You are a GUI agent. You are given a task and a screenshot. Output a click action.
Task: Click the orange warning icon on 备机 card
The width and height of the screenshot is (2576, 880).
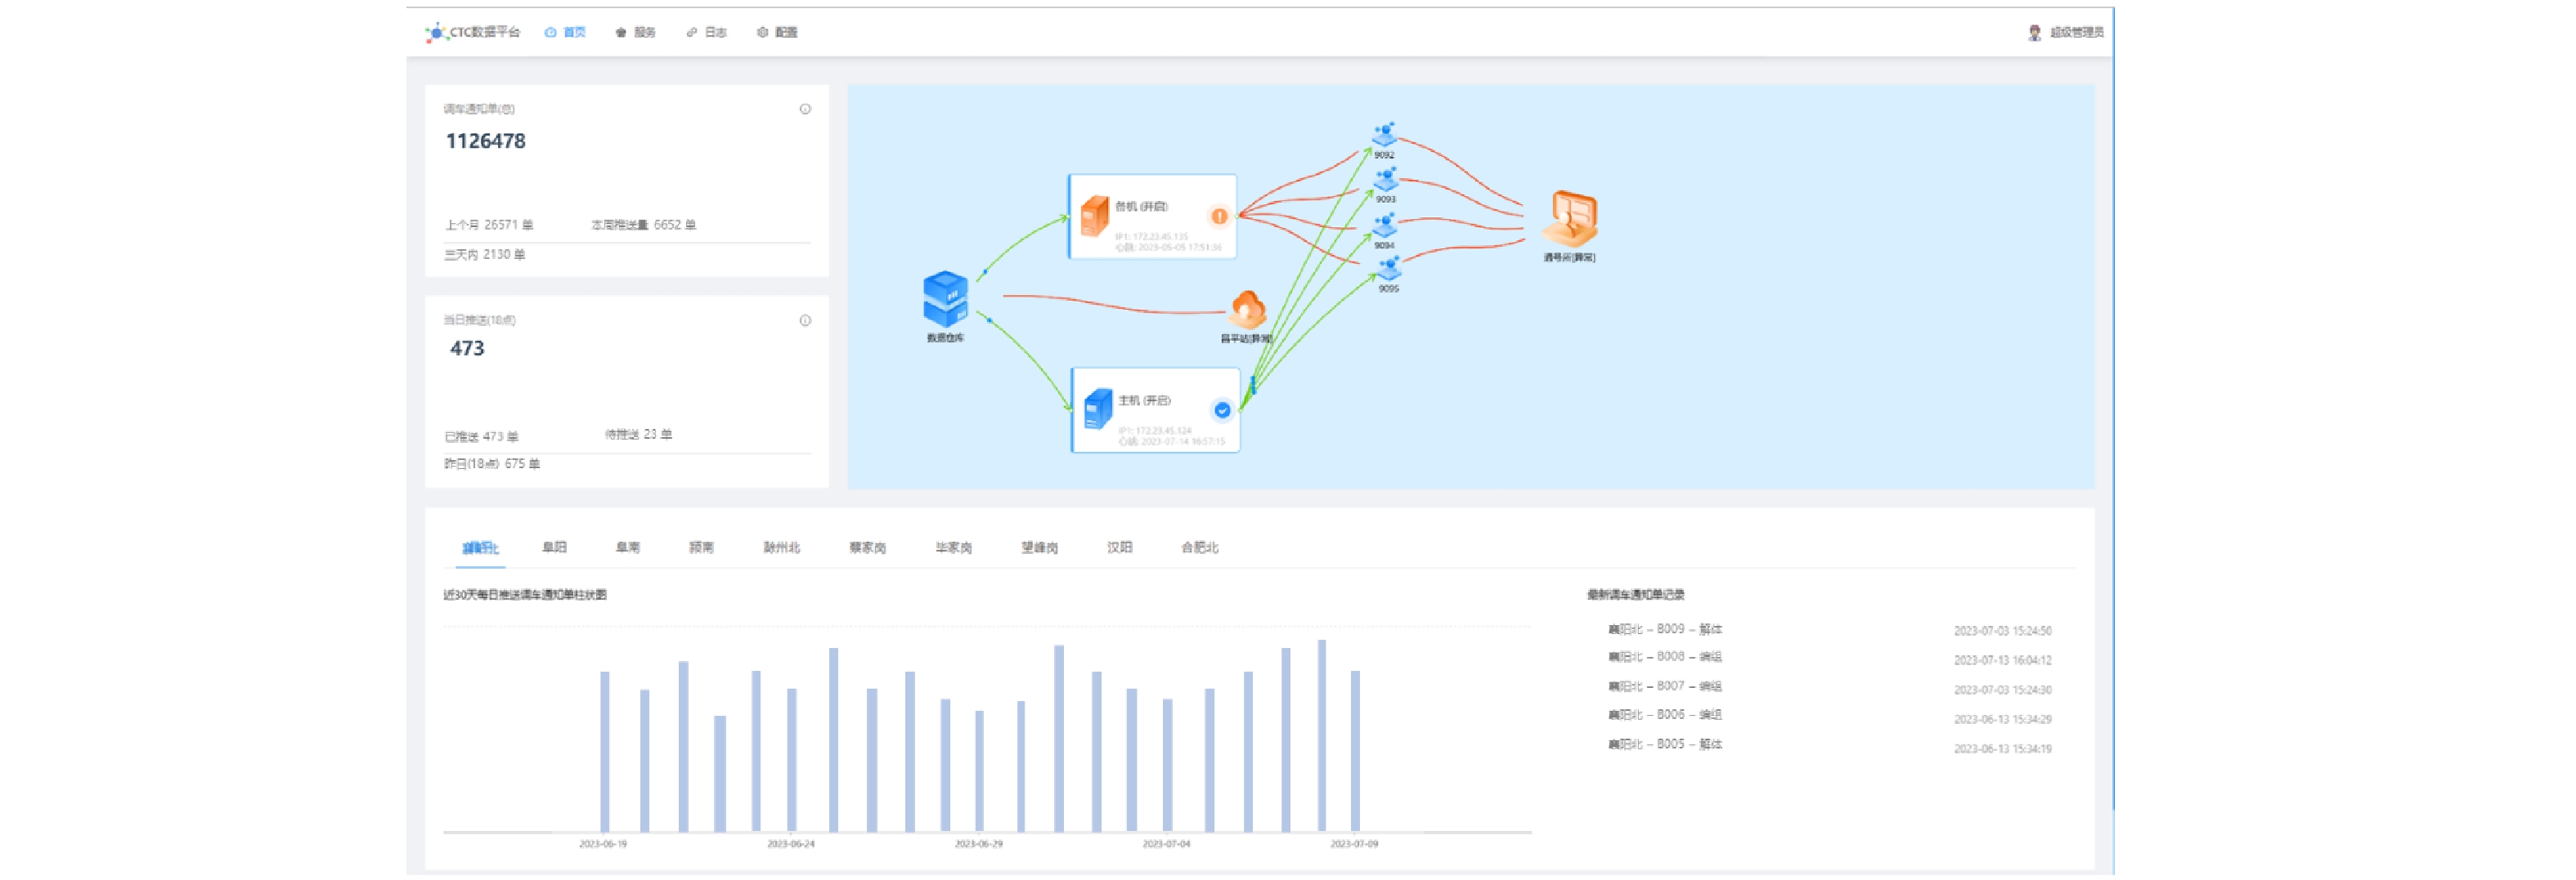click(1218, 216)
